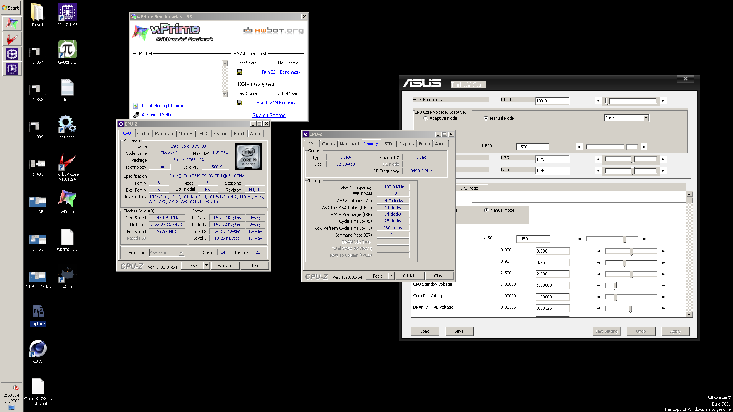The height and width of the screenshot is (412, 733).
Task: Click TurboV voltage list scrollbar down arrow
Action: 689,314
